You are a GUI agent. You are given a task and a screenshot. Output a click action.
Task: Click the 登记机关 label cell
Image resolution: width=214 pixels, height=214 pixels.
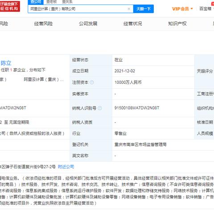pos(91,144)
